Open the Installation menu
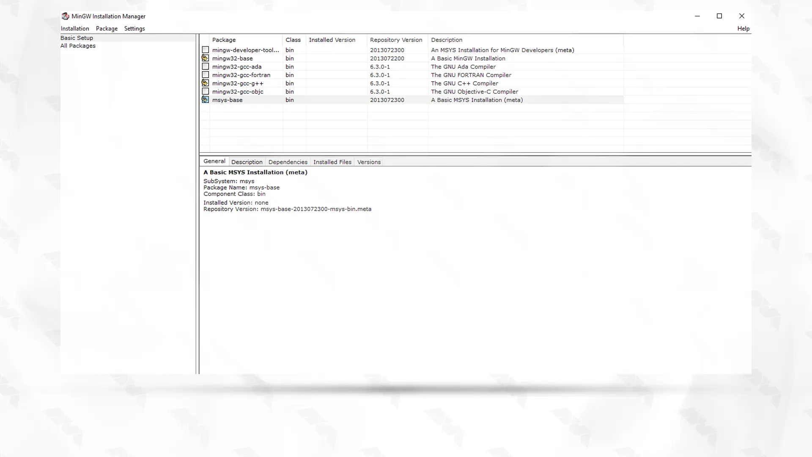Image resolution: width=812 pixels, height=457 pixels. coord(75,28)
